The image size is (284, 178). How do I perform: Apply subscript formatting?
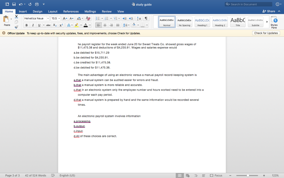click(x=55, y=25)
